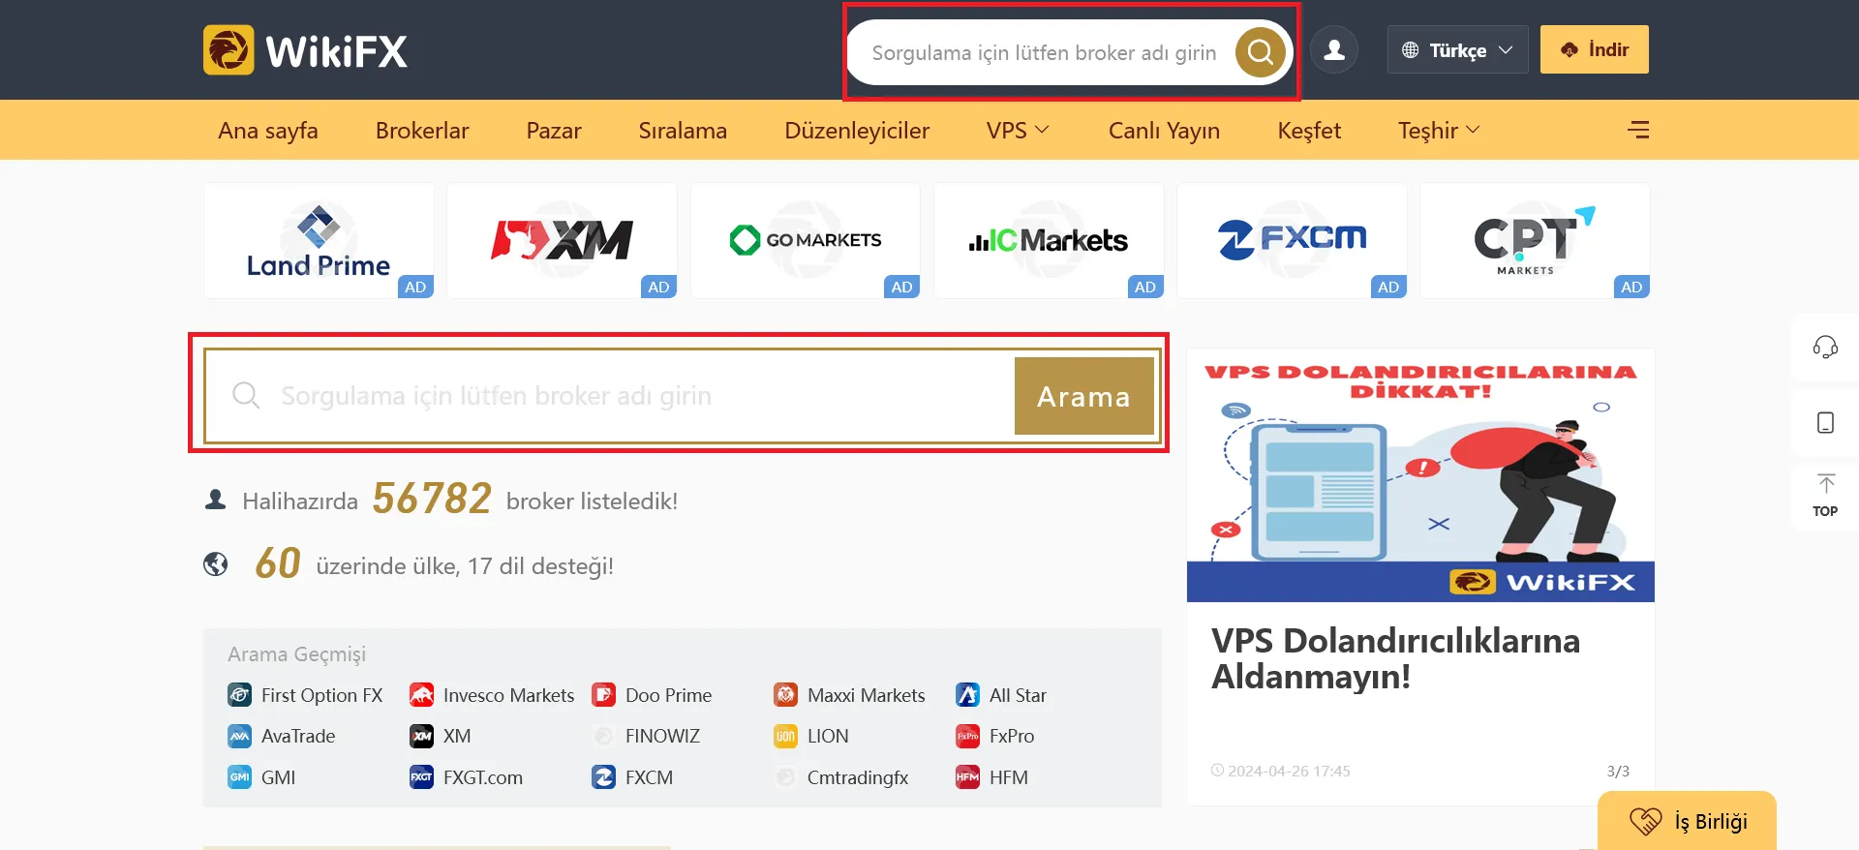The image size is (1859, 850).
Task: Open the FINOWIZ link
Action: (662, 736)
